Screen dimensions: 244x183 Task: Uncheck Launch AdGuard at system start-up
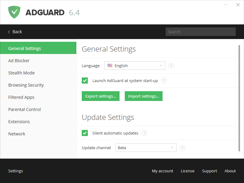point(85,81)
